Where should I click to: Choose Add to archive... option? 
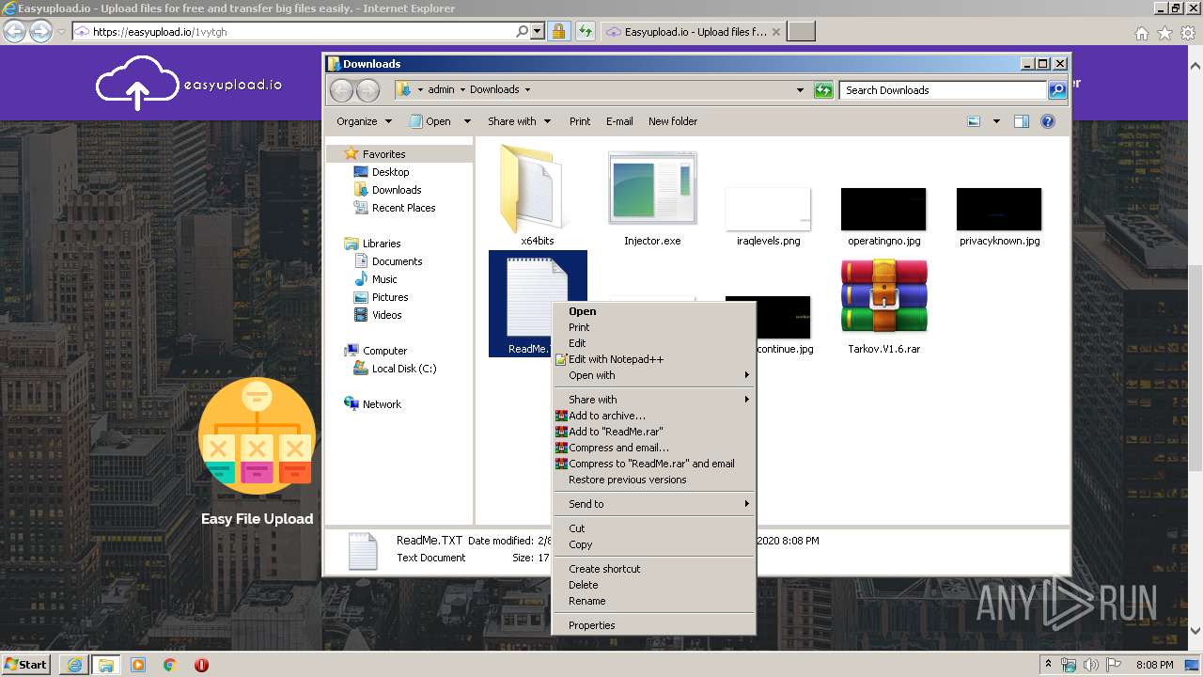(653, 416)
